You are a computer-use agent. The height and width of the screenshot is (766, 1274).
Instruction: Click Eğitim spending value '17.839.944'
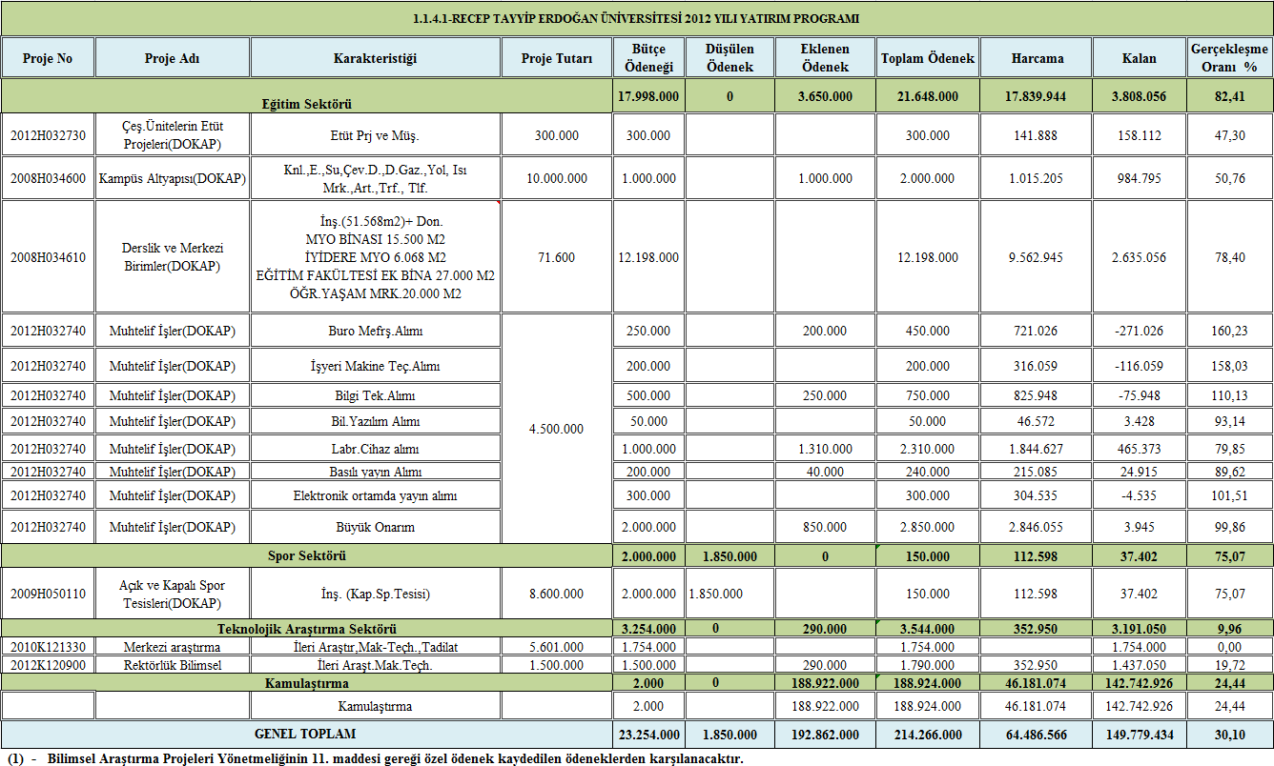[x=1037, y=96]
